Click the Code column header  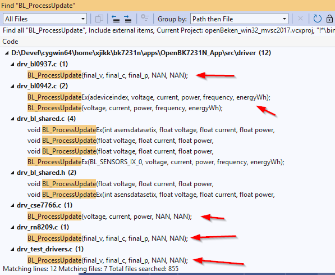pos(10,42)
